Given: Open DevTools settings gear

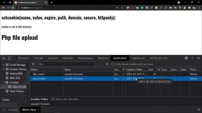Looking at the screenshot, I should [186, 58].
